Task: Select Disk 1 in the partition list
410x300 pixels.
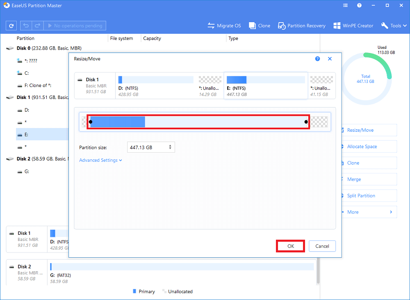Action: coord(42,97)
